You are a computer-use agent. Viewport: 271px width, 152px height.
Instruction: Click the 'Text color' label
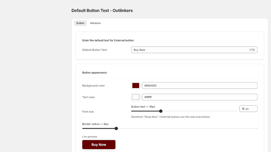(88, 97)
